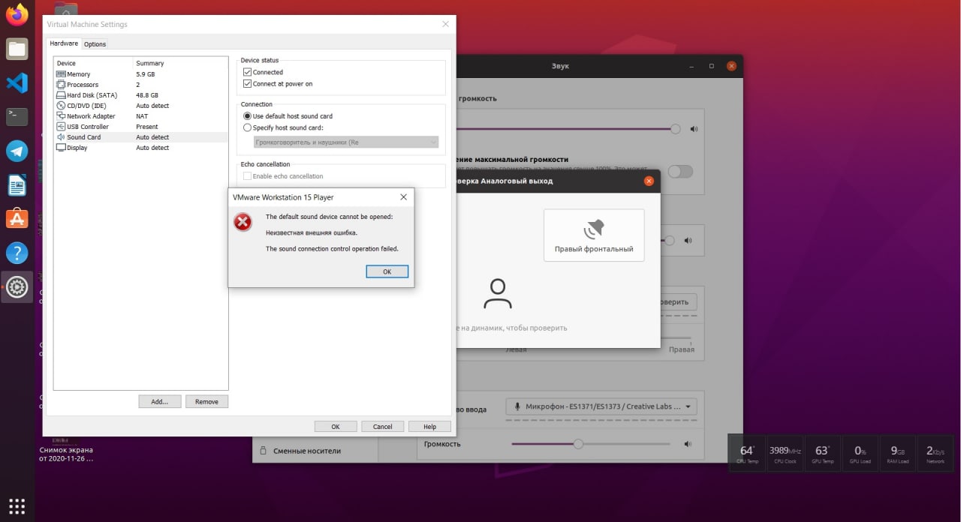Screen dimensions: 961x522
Task: Click the red error icon in VMware dialog
Action: click(243, 222)
